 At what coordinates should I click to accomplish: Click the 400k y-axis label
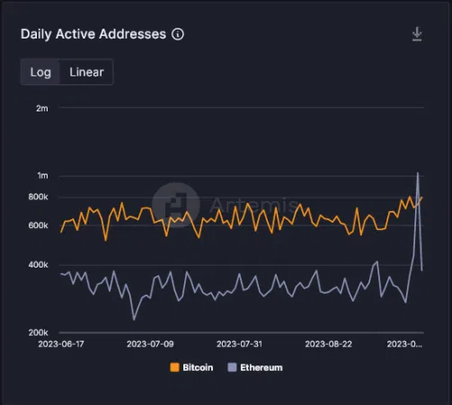point(38,265)
